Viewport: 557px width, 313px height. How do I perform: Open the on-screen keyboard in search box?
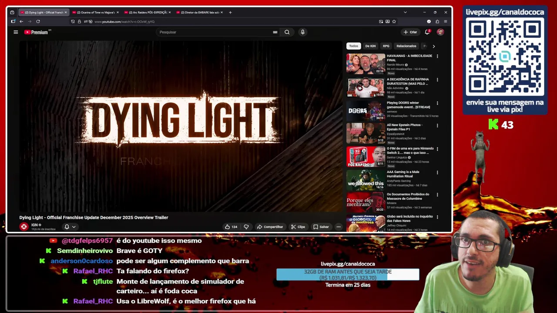[x=275, y=32]
